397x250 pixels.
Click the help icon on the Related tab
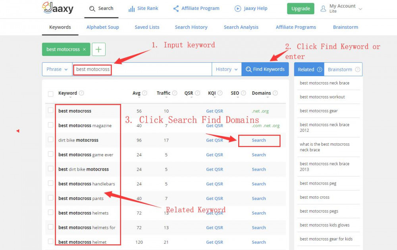320,69
